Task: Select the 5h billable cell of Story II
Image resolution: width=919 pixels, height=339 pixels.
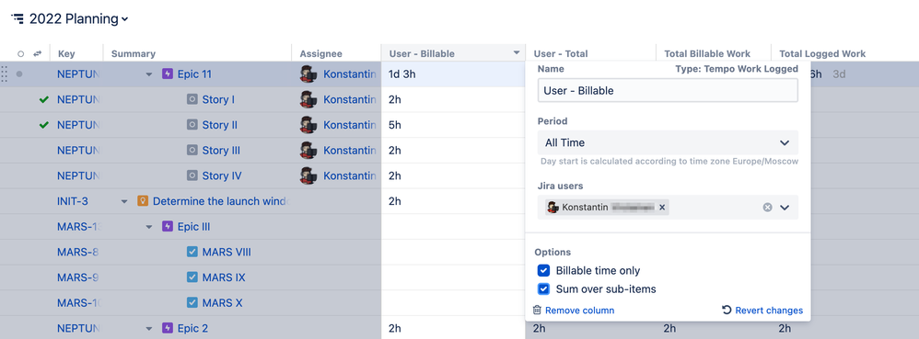Action: point(453,125)
